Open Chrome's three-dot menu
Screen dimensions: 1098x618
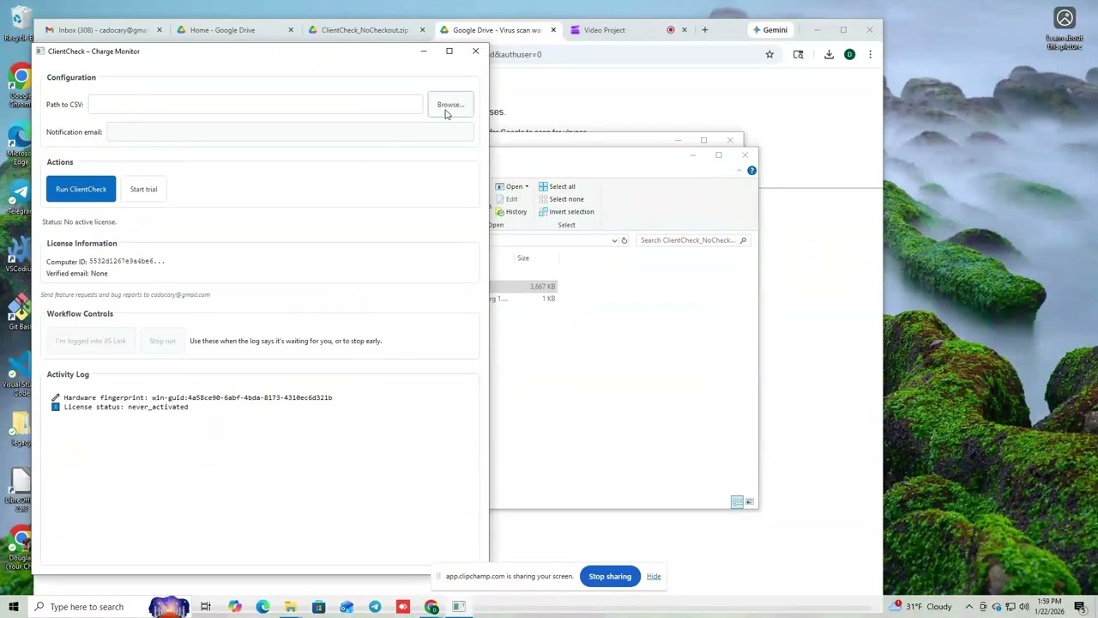tap(870, 55)
